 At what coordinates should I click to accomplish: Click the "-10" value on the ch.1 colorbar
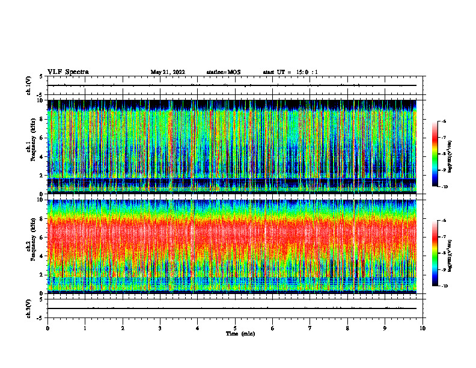pos(445,187)
